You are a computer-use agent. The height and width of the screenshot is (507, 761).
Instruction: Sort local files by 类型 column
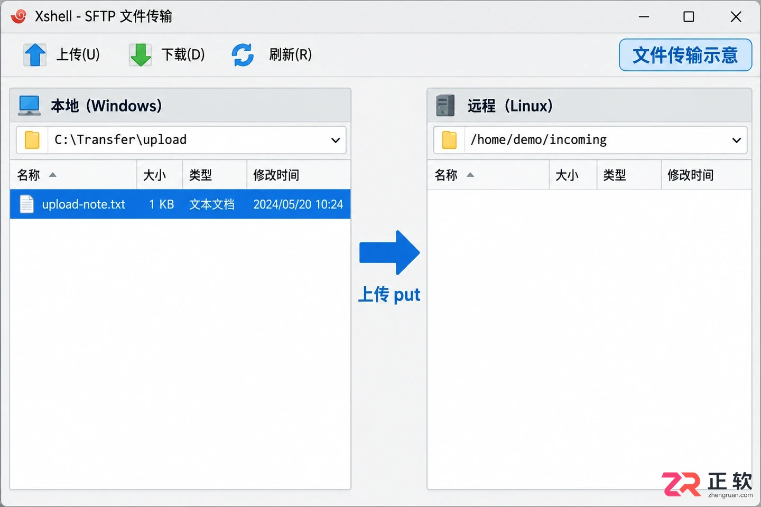point(215,175)
